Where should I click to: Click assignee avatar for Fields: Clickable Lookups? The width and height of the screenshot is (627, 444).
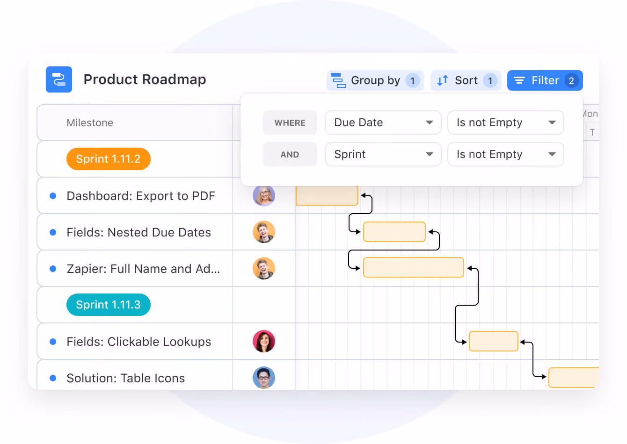pyautogui.click(x=264, y=341)
